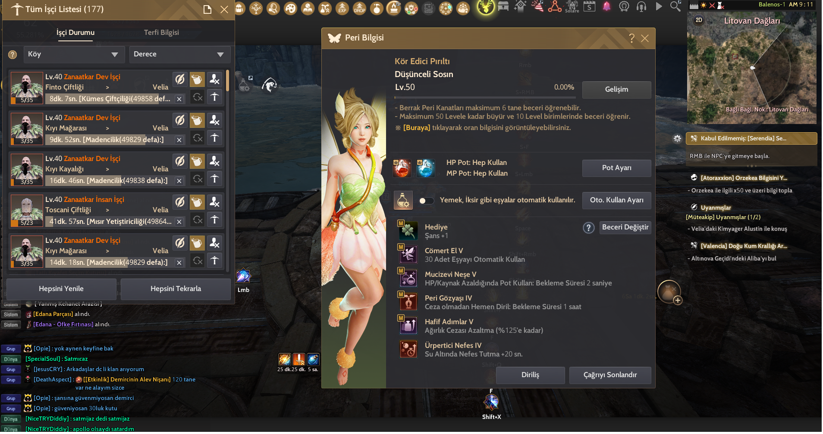The image size is (823, 434).
Task: Open the EXP buff icon in top bar
Action: (342, 8)
